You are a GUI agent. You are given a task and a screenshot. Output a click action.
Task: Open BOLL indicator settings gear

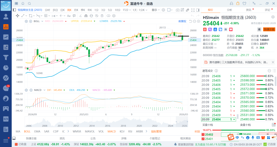pos(26,21)
